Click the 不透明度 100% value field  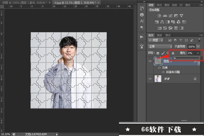[x=191, y=47]
